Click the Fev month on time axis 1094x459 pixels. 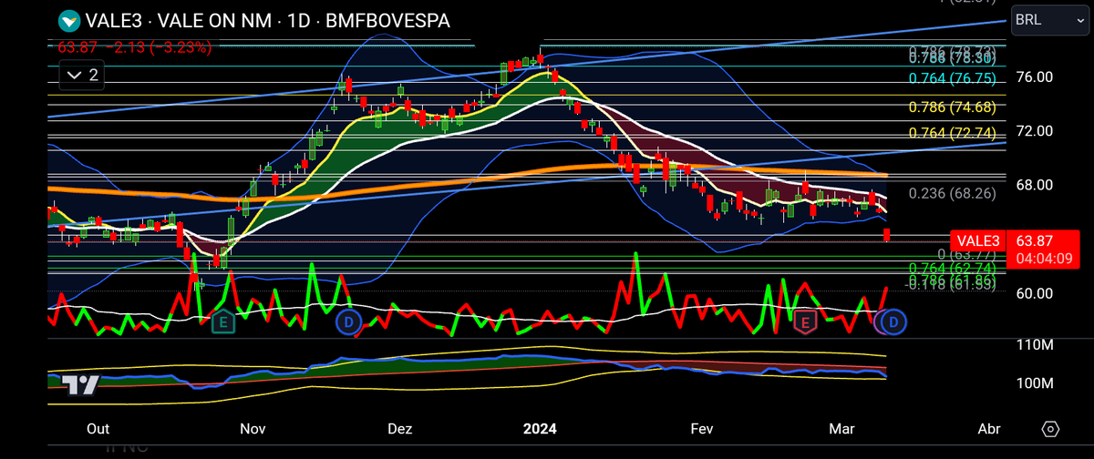point(701,429)
